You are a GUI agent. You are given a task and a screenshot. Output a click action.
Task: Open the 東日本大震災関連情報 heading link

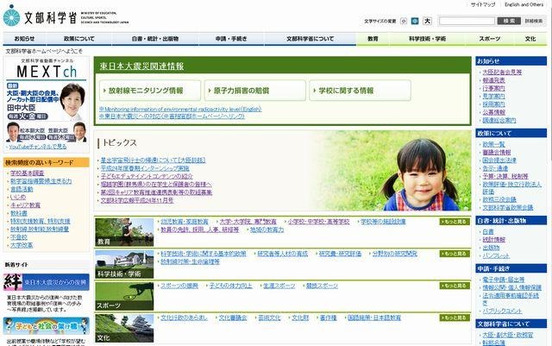pyautogui.click(x=141, y=66)
